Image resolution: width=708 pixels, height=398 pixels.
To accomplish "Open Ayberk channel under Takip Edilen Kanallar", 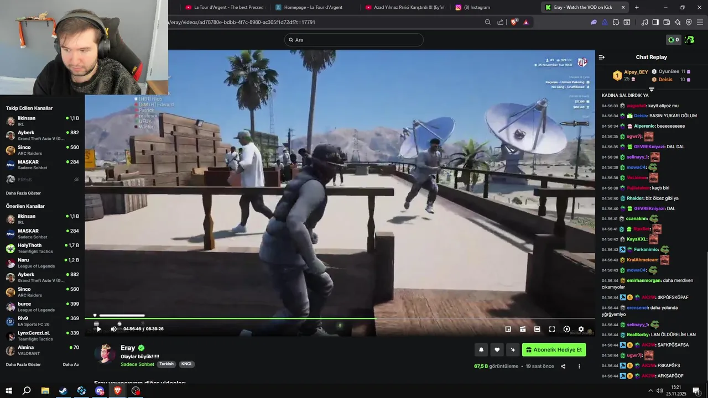I will point(43,135).
